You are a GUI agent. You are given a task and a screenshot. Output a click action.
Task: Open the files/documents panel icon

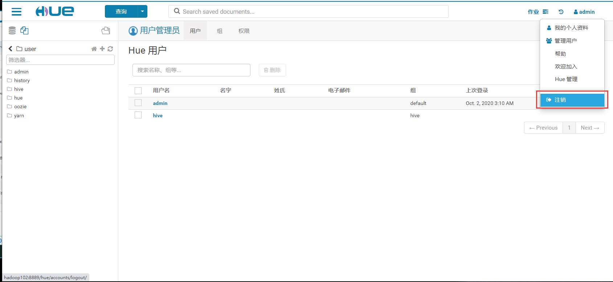tap(24, 30)
